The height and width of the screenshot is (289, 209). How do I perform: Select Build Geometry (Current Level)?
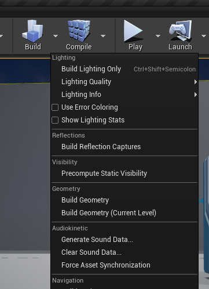coord(124,213)
